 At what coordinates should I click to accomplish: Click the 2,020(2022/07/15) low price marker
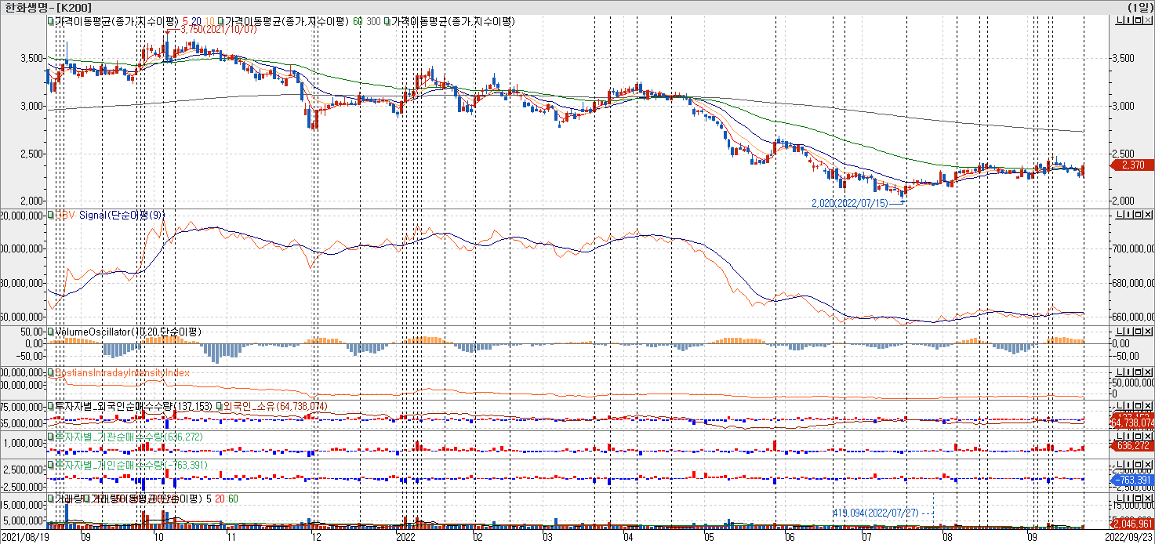(848, 203)
